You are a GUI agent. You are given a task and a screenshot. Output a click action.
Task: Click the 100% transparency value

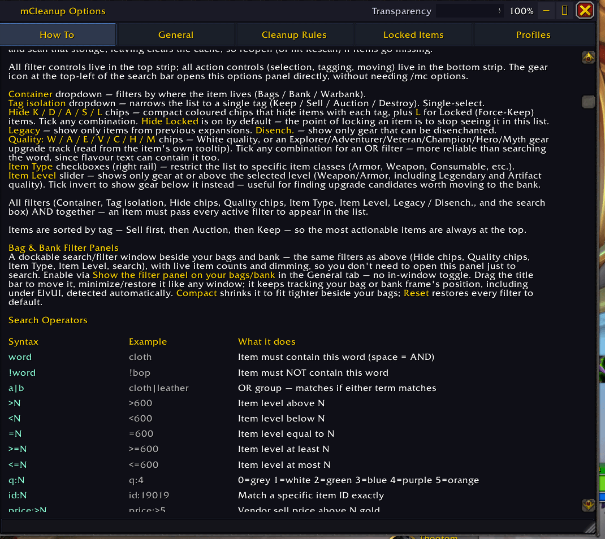(x=521, y=11)
